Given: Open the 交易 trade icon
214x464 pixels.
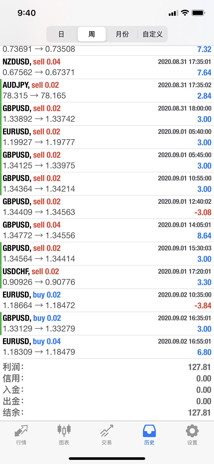Looking at the screenshot, I should pyautogui.click(x=106, y=431).
